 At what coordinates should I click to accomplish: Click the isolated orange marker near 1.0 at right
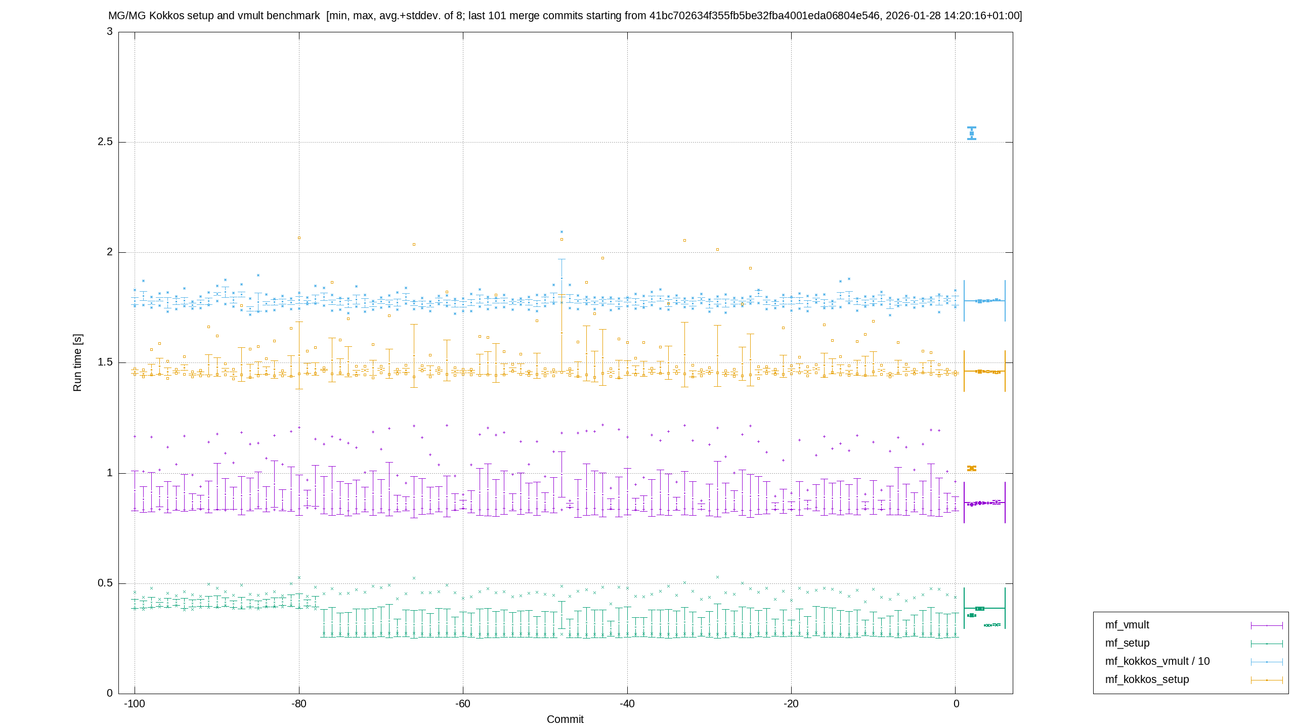pyautogui.click(x=972, y=468)
